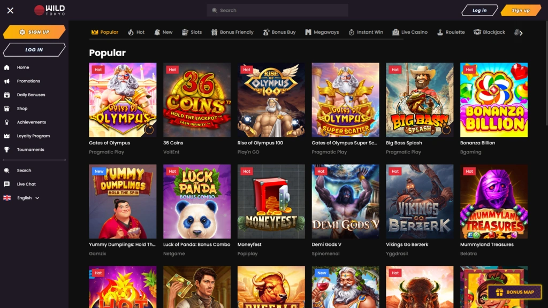Click the Popular crown icon in category bar
This screenshot has width=548, height=308.
pos(95,32)
